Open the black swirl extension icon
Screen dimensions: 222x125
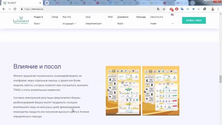[204, 9]
